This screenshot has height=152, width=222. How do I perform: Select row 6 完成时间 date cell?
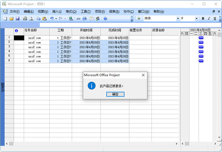115,61
